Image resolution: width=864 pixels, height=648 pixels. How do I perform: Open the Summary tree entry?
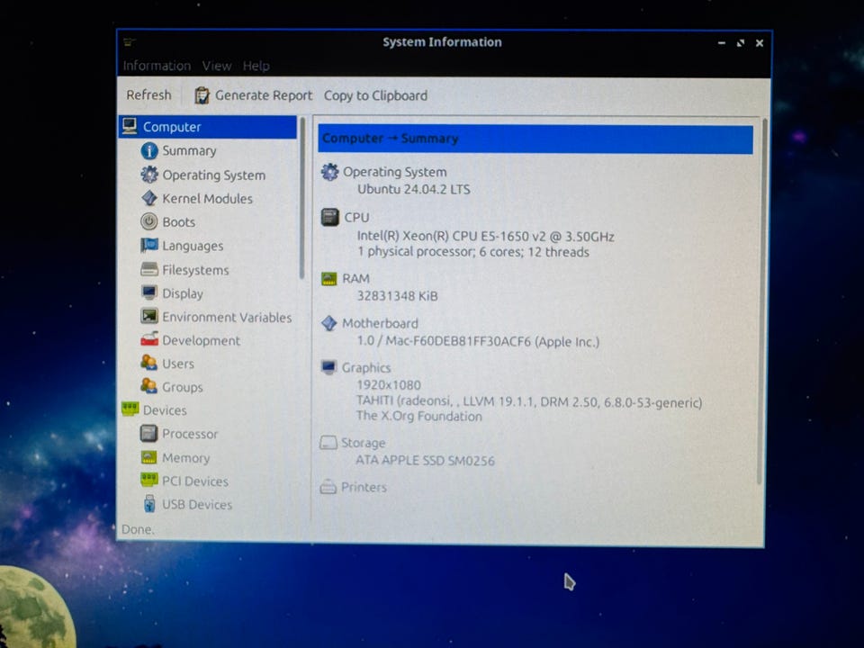point(189,151)
